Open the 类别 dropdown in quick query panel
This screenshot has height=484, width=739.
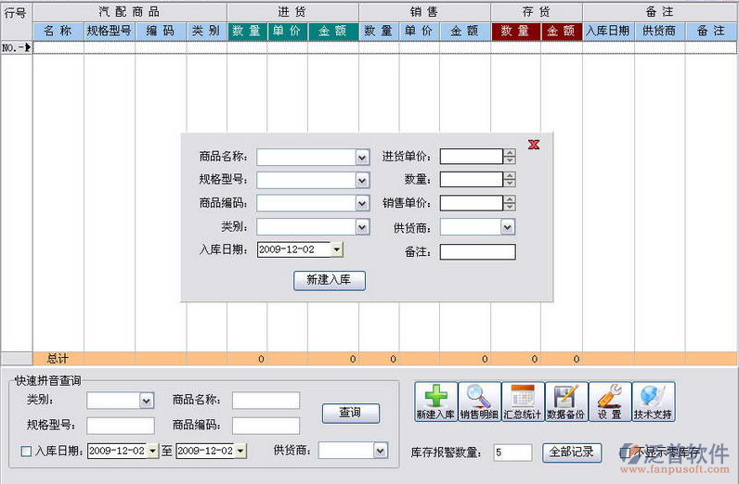click(146, 401)
